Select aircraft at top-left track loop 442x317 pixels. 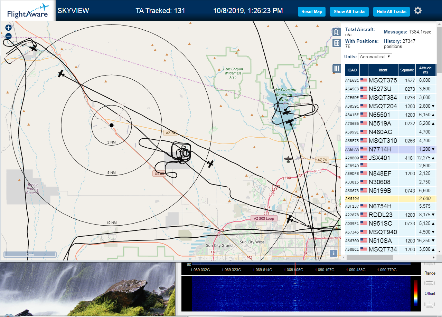click(34, 48)
